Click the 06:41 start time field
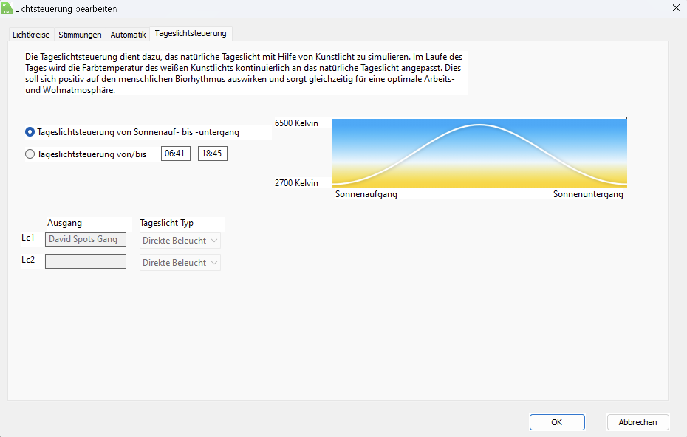Image resolution: width=687 pixels, height=437 pixels. click(175, 154)
